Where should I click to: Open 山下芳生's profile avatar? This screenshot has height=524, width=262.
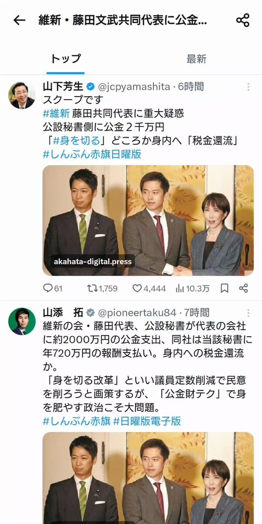point(22,95)
